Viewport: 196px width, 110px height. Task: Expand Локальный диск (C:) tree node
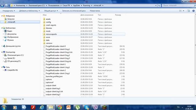point(3,55)
